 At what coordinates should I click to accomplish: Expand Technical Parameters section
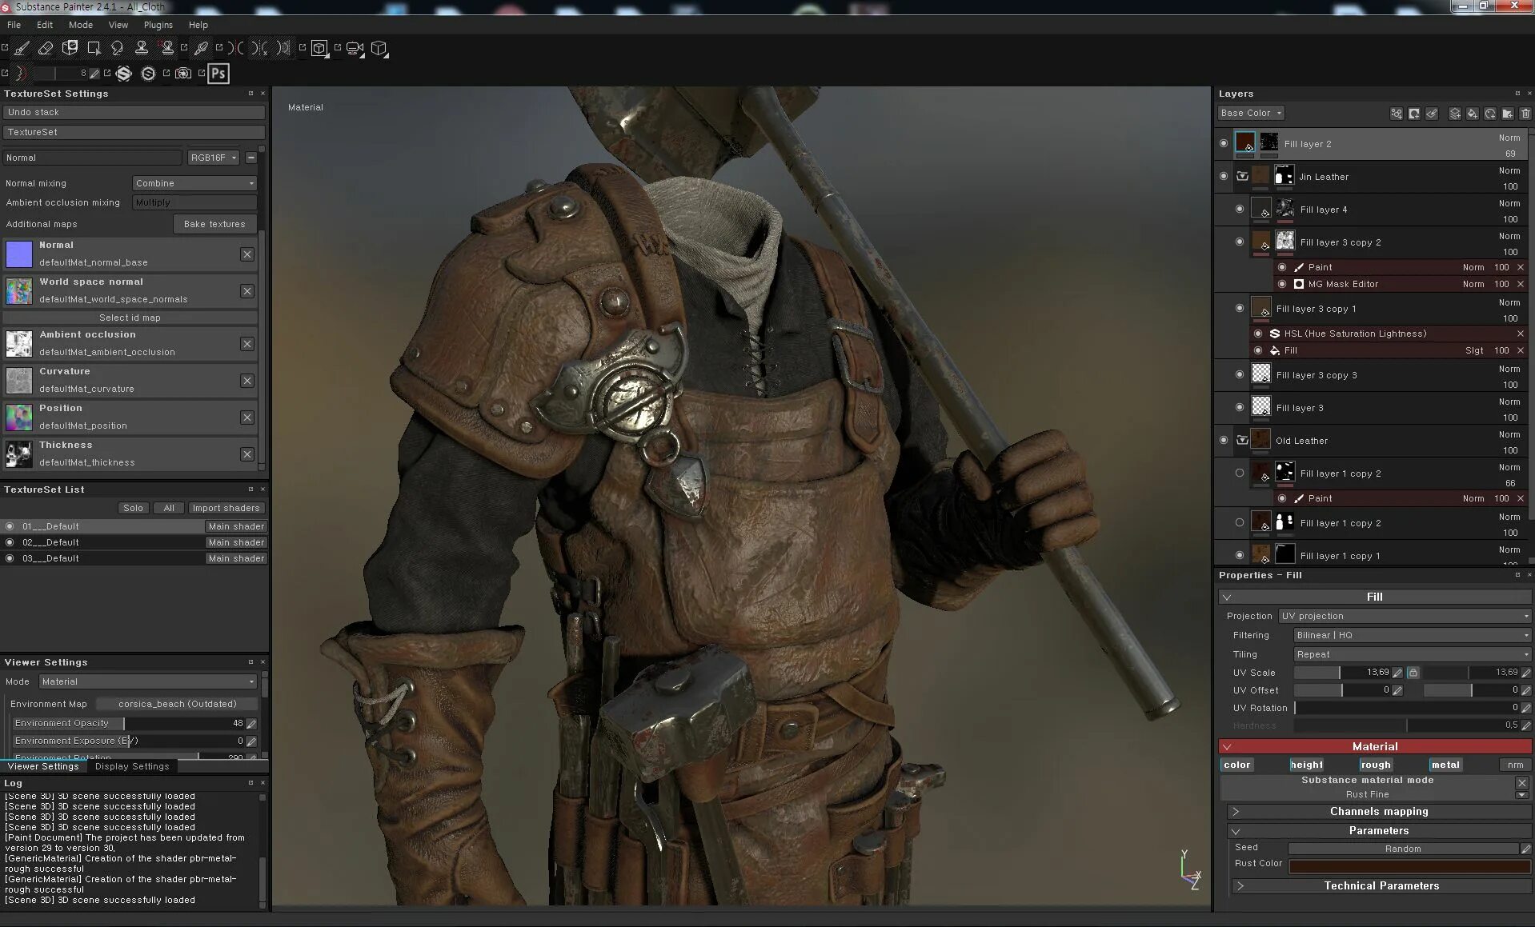1381,886
